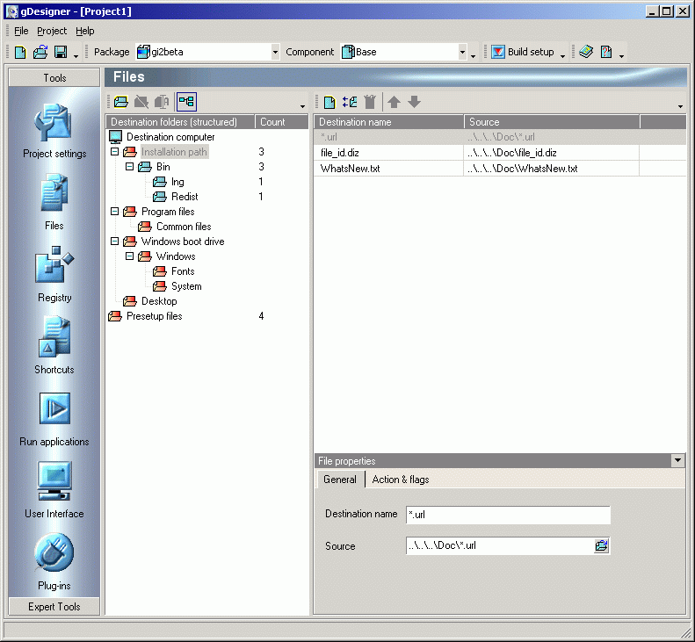
Task: Open the Package gi2beta dropdown
Action: (x=275, y=53)
